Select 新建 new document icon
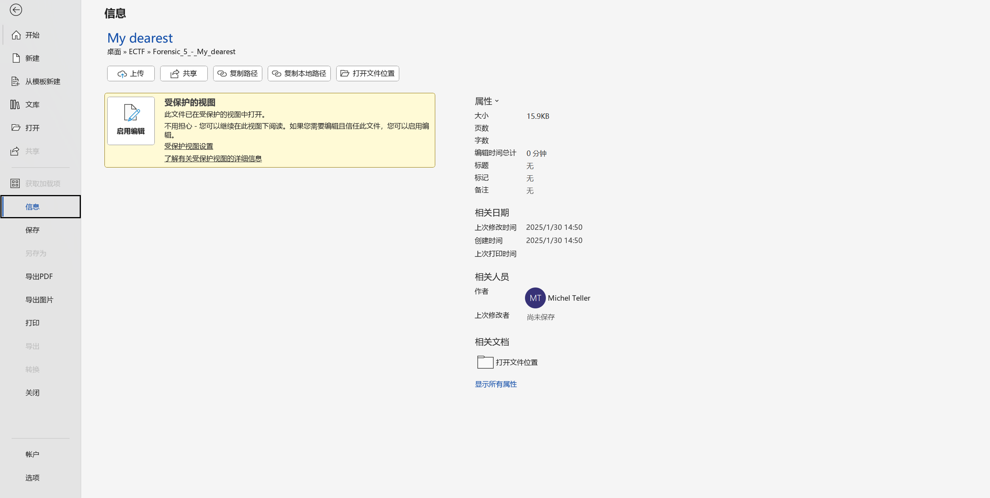The height and width of the screenshot is (498, 990). click(x=16, y=58)
